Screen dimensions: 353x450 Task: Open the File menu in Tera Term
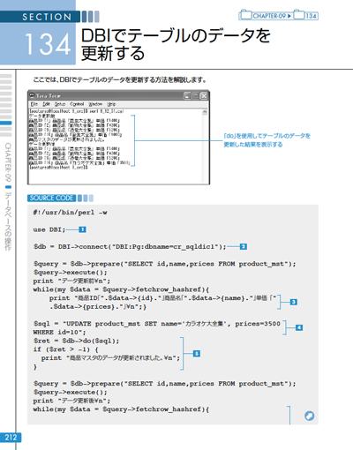pos(34,104)
